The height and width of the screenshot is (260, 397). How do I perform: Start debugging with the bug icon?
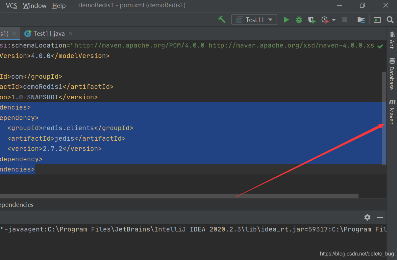(x=299, y=20)
